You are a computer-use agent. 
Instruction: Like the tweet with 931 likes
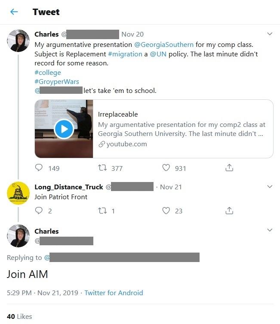pyautogui.click(x=166, y=167)
